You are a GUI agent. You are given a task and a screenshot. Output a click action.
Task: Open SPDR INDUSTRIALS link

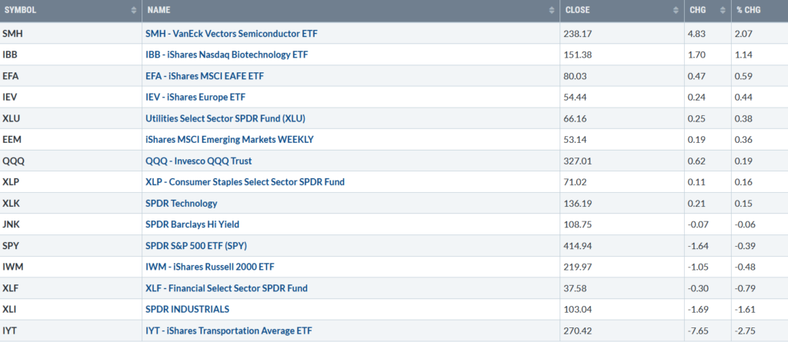187,310
